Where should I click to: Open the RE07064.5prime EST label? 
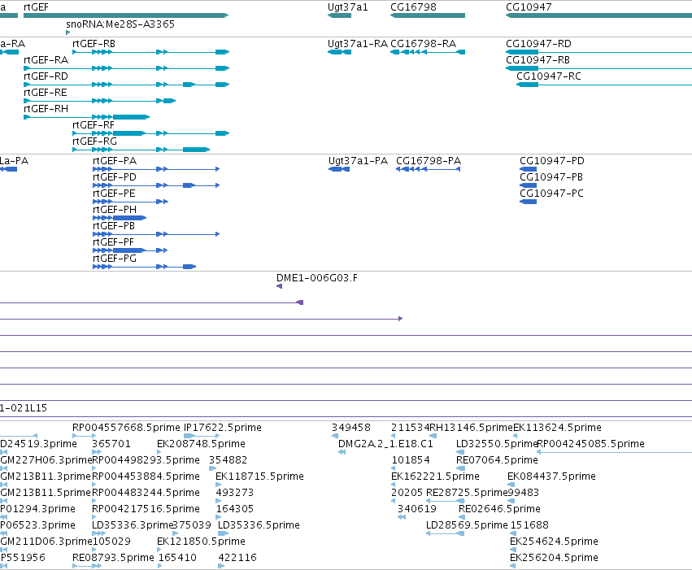(x=498, y=460)
